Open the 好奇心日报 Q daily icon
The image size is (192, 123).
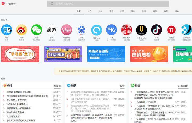(142, 30)
